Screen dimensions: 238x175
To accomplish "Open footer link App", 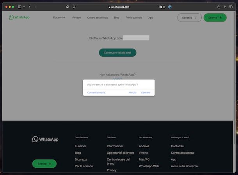I will [x=174, y=159].
